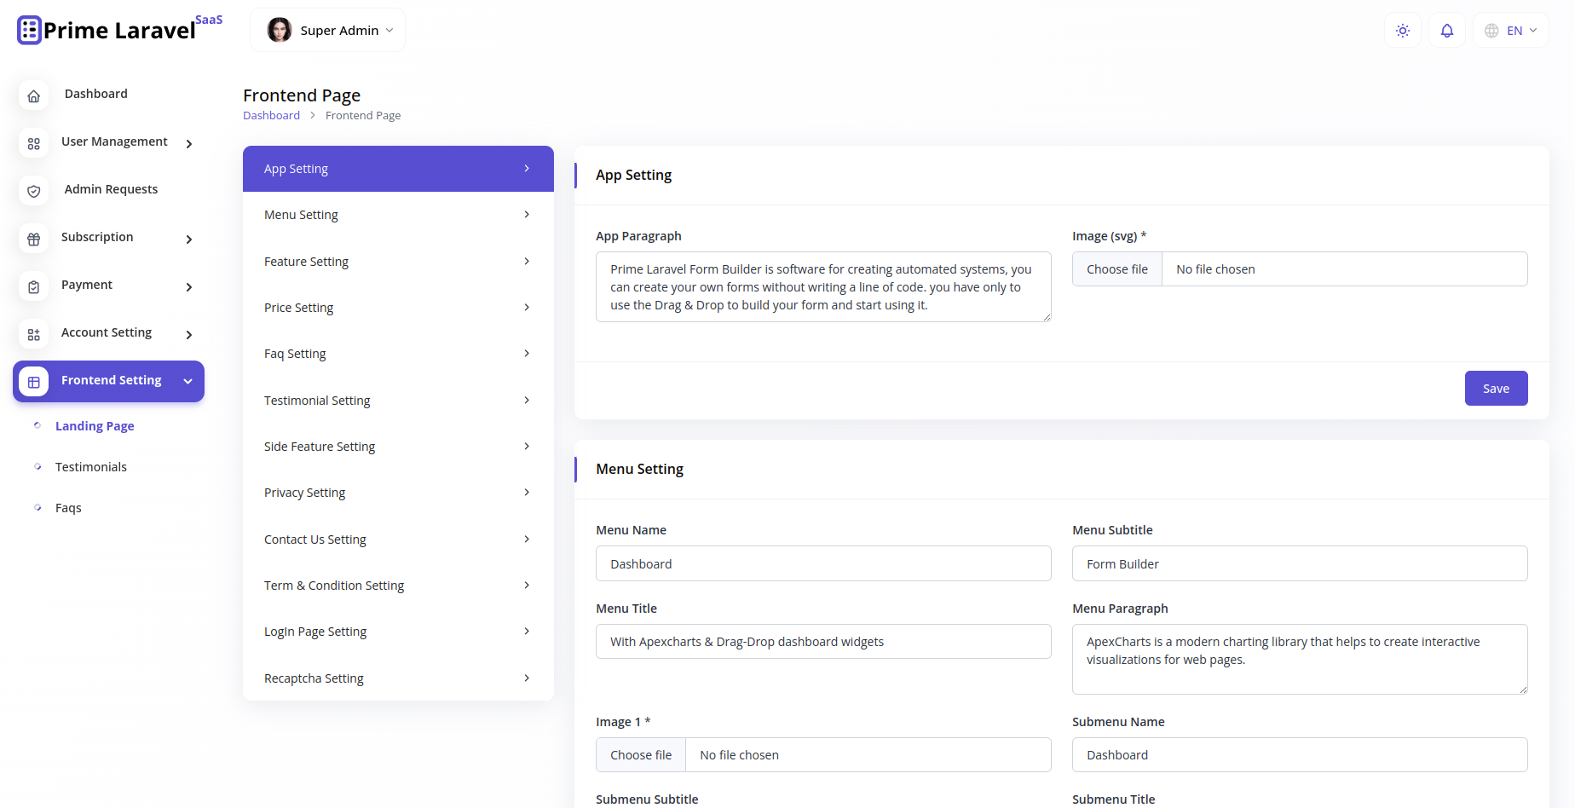The image size is (1575, 808).
Task: Expand the Account Setting submenu
Action: point(188,335)
